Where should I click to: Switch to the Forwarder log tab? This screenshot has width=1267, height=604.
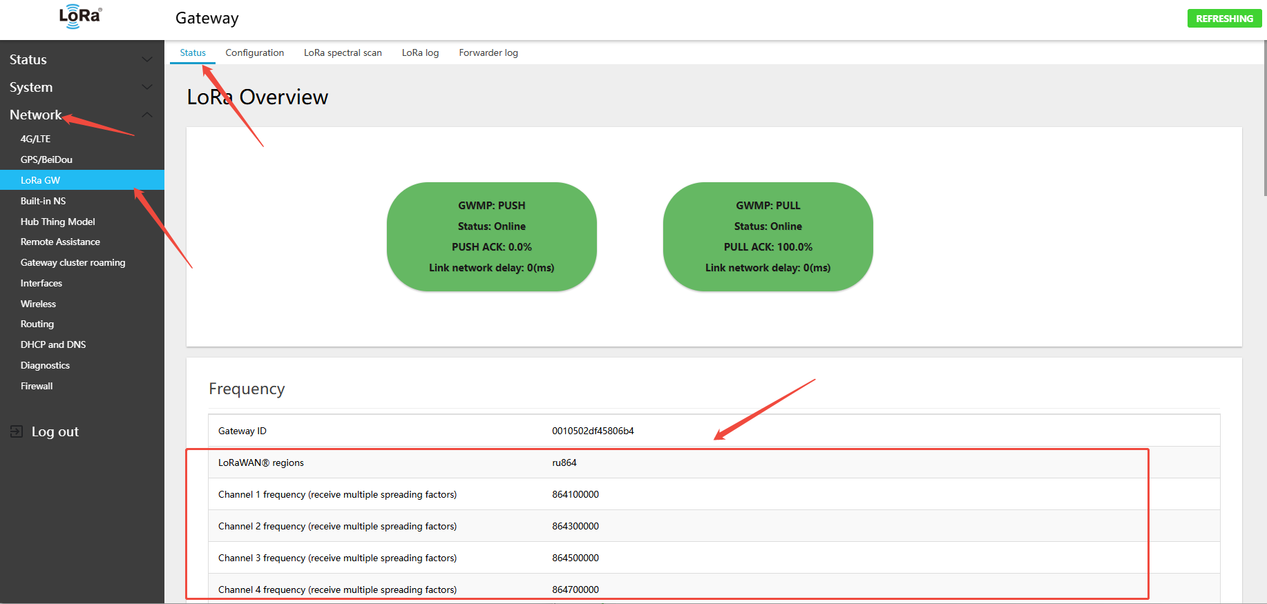tap(488, 52)
